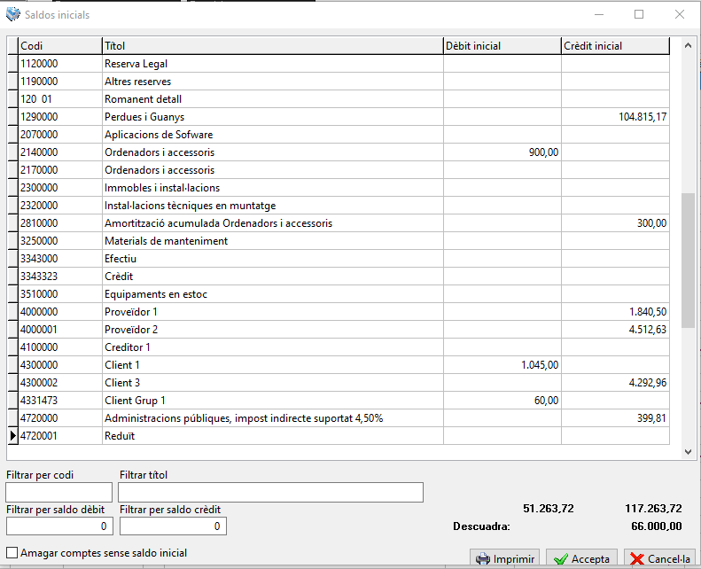The image size is (701, 569).
Task: Click the Reduït title cell
Action: pos(273,436)
